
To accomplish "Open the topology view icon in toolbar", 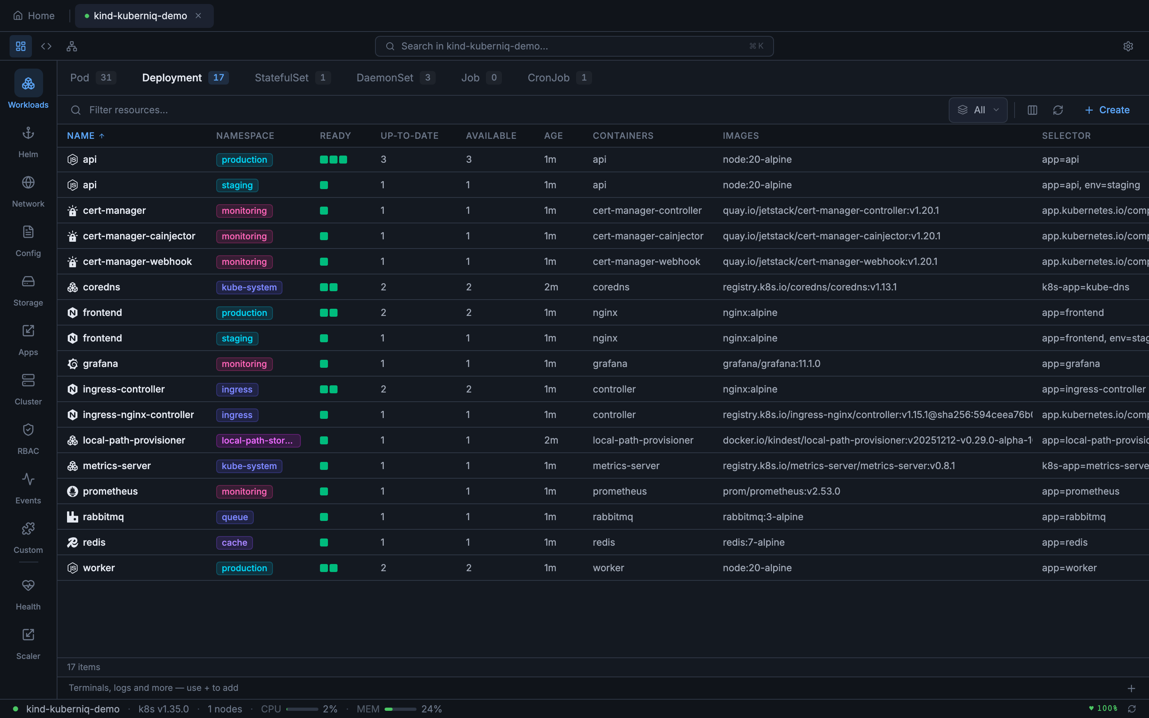I will click(72, 46).
